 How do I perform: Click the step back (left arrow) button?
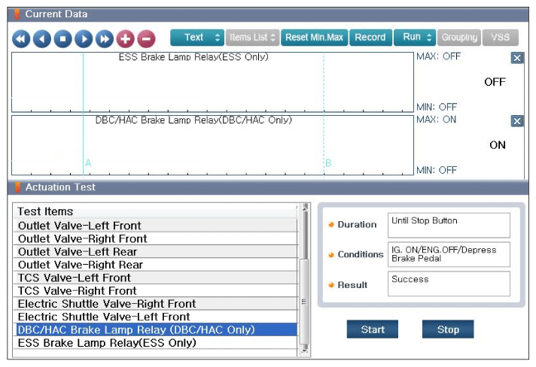tap(42, 38)
